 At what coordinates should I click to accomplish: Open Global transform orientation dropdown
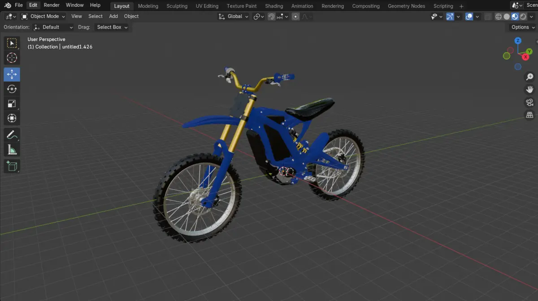(233, 17)
